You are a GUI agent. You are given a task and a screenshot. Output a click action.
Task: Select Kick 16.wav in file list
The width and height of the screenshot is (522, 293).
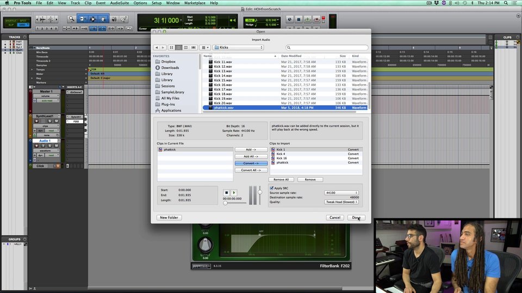285,85
